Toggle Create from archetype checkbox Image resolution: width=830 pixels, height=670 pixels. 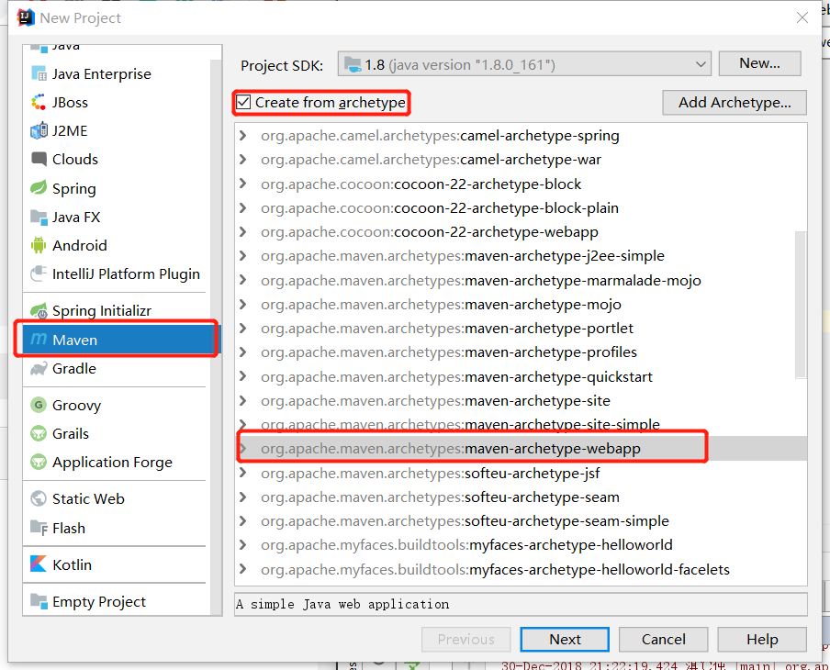pyautogui.click(x=243, y=102)
